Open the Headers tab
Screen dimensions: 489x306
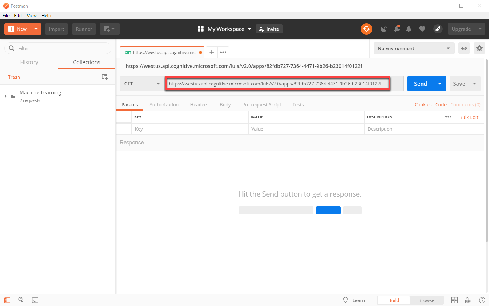pyautogui.click(x=199, y=104)
